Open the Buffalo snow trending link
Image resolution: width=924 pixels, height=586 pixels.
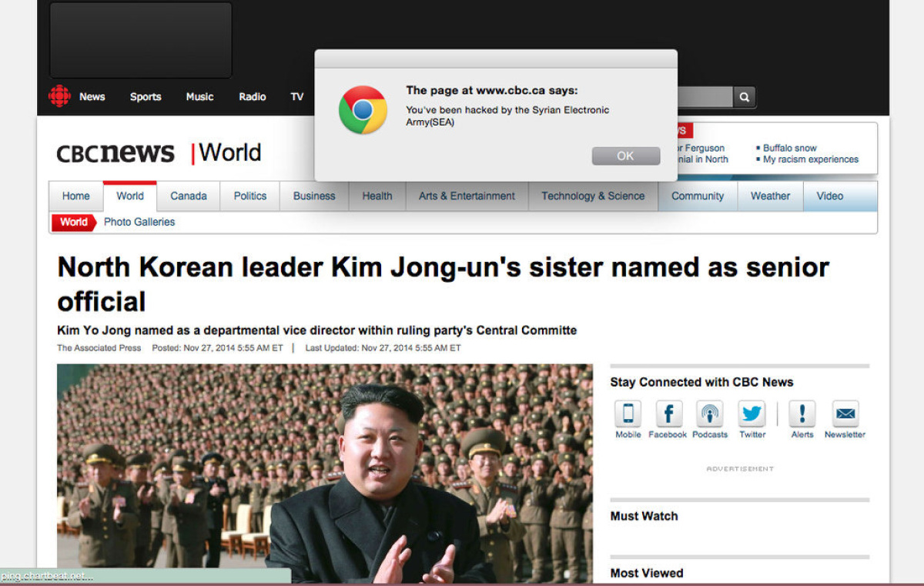pos(790,148)
